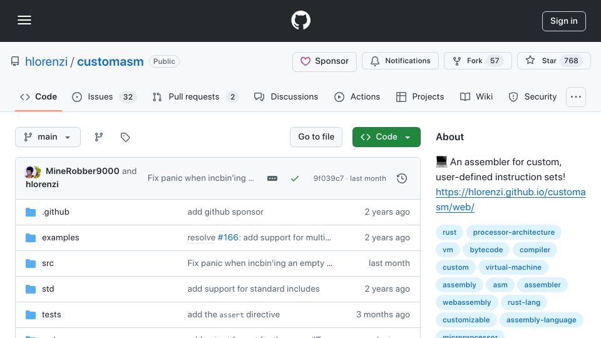Select the compiler topic tag

click(535, 250)
